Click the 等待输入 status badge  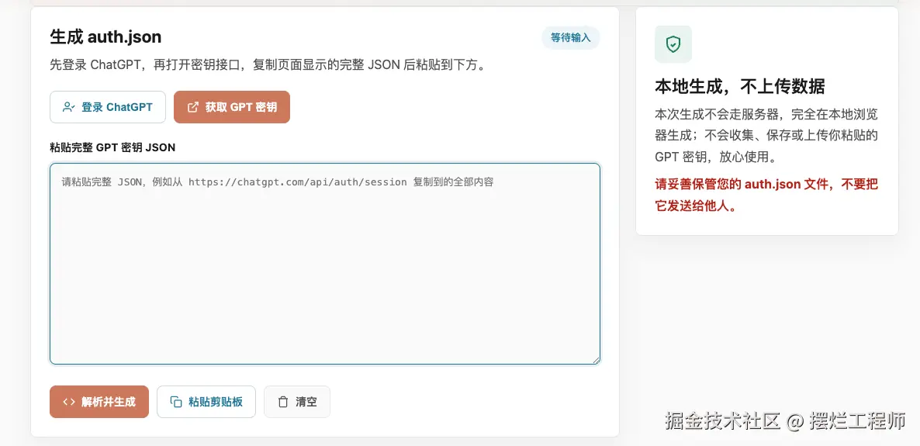click(570, 37)
